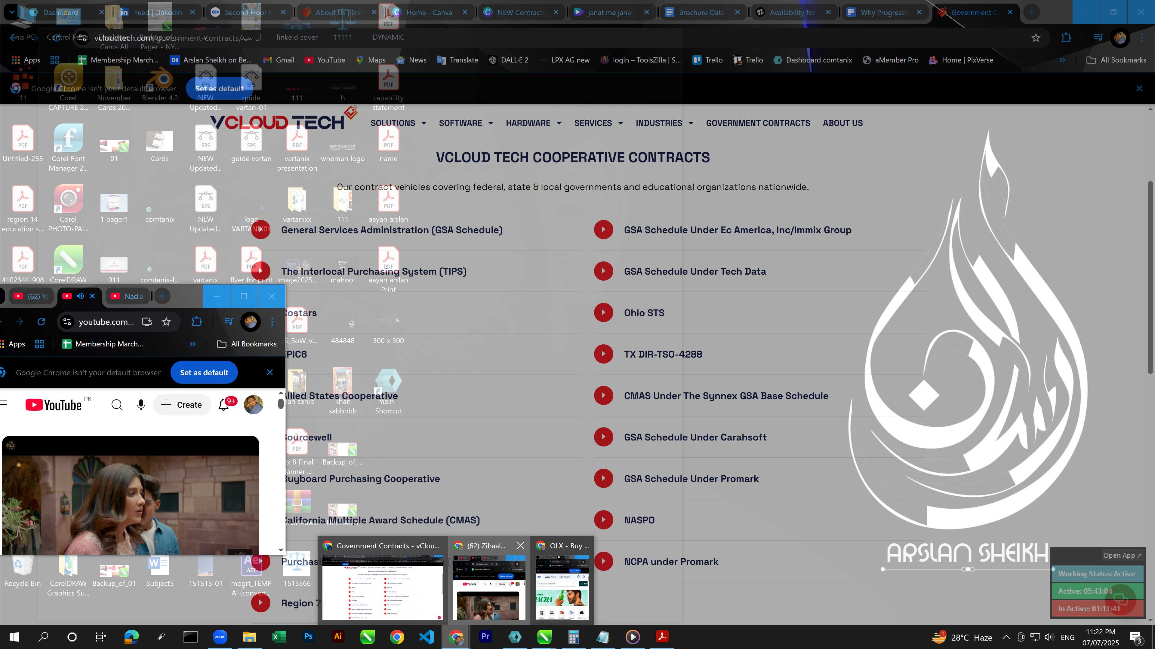
Task: Dismiss the default browser bar in YouTube window
Action: (x=269, y=373)
